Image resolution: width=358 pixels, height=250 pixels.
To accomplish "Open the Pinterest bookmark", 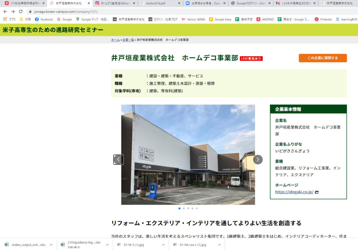I will click(323, 20).
